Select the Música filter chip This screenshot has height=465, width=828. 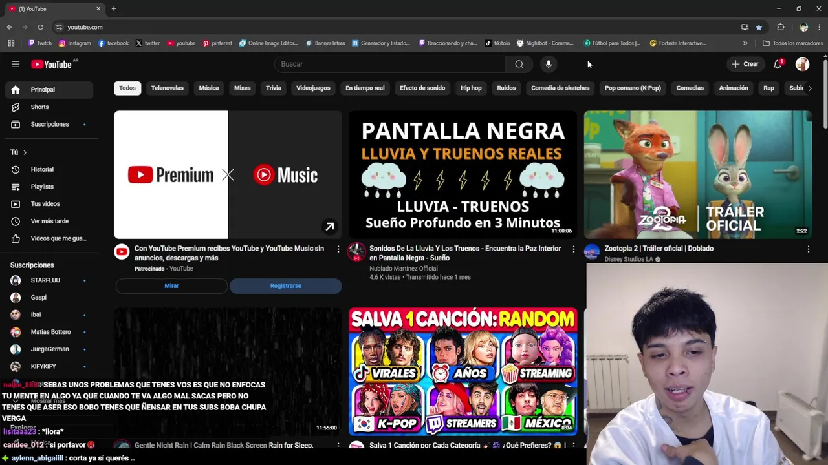pyautogui.click(x=209, y=88)
